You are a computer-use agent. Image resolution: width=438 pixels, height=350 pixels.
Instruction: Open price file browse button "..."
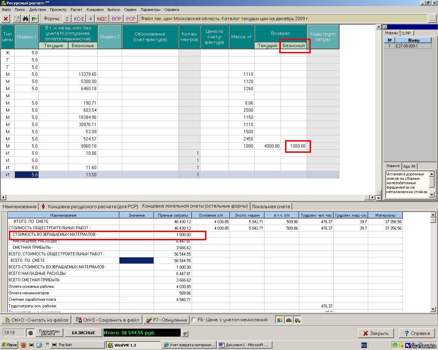pos(433,19)
